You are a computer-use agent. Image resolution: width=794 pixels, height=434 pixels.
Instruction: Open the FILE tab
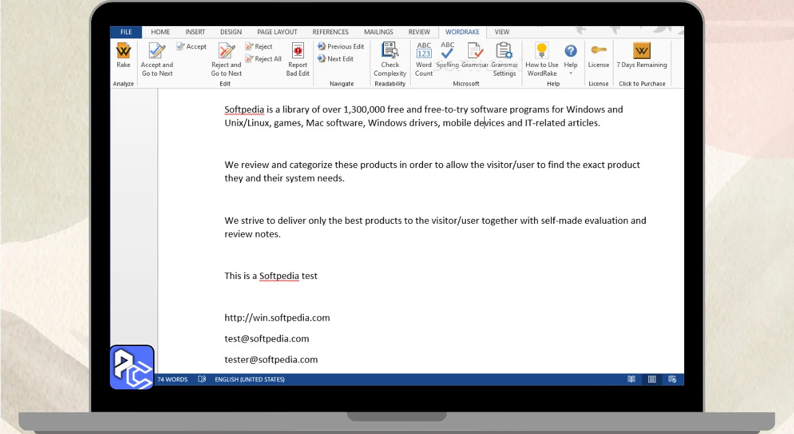[x=126, y=32]
